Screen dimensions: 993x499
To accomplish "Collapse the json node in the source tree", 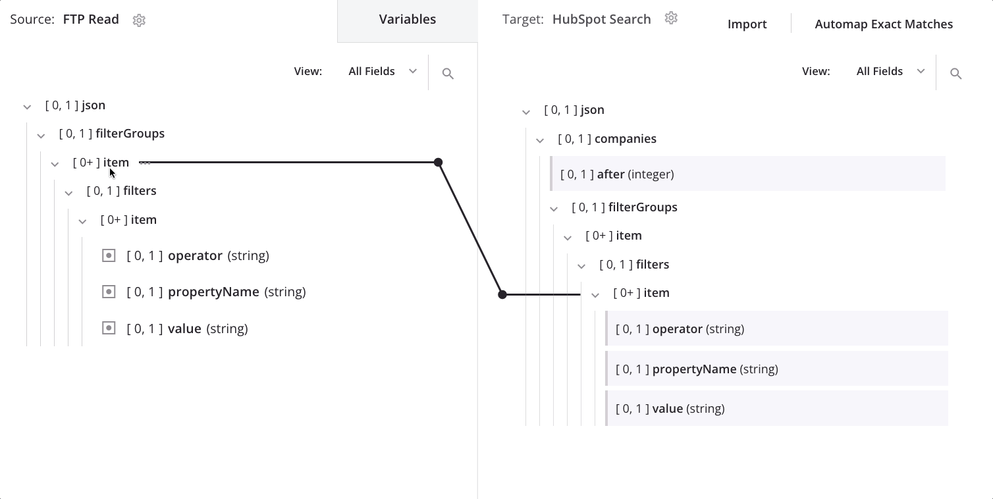I will 27,106.
